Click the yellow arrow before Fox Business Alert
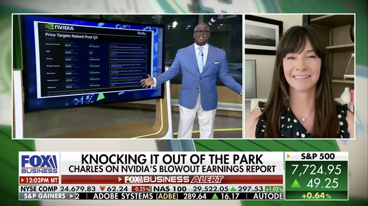The image size is (368, 206). (120, 179)
